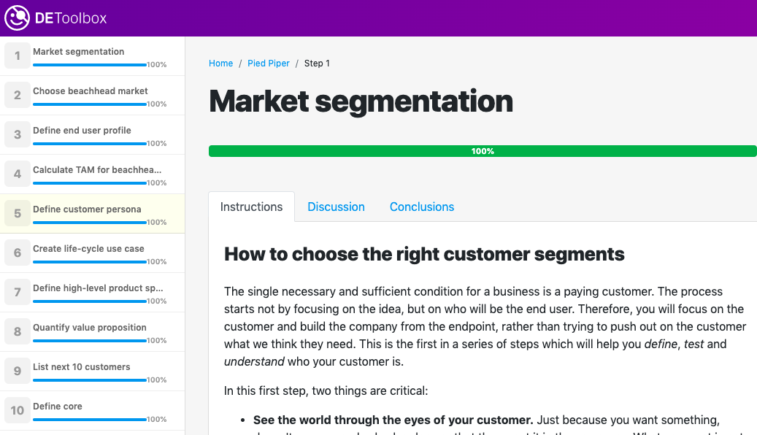This screenshot has width=757, height=435.
Task: Select step 2 number badge in sidebar
Action: tap(18, 96)
